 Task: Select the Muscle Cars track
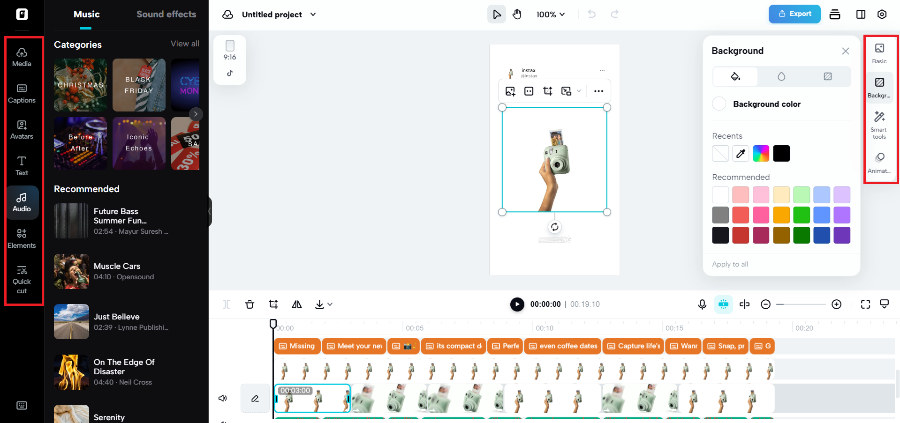pyautogui.click(x=127, y=271)
